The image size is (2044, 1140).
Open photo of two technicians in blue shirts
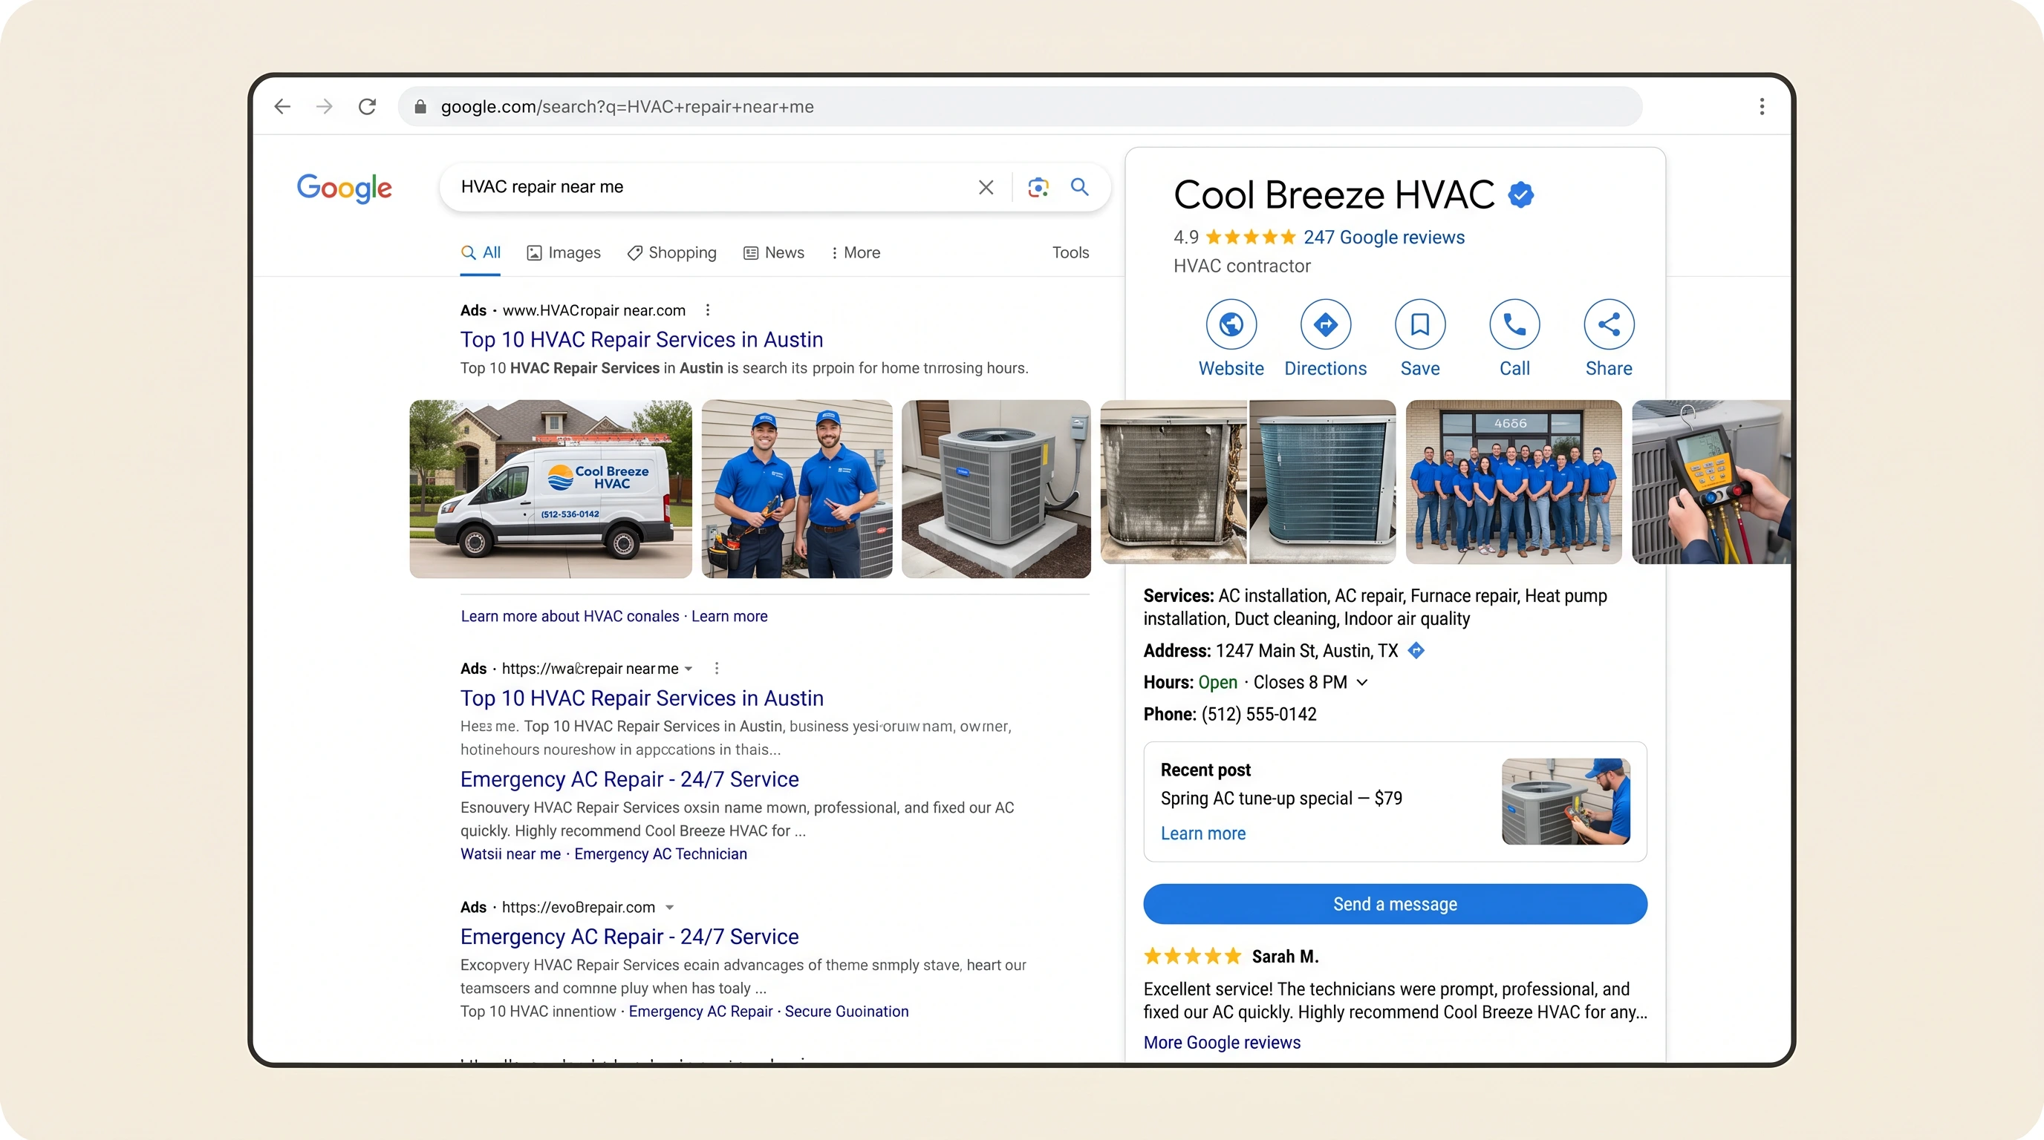(x=797, y=488)
